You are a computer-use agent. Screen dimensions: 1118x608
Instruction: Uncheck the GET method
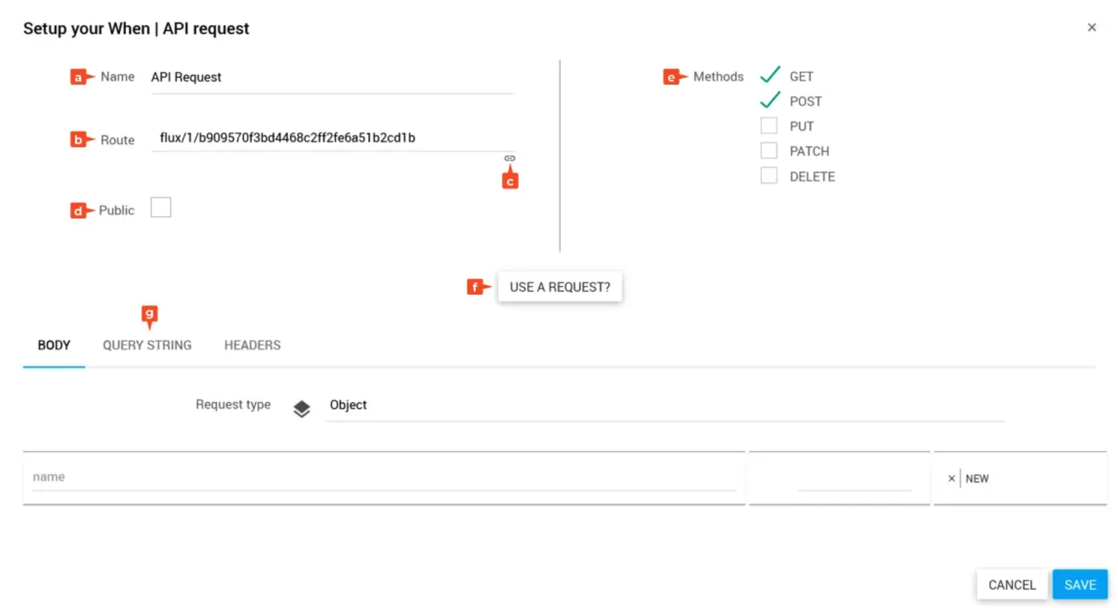[770, 76]
